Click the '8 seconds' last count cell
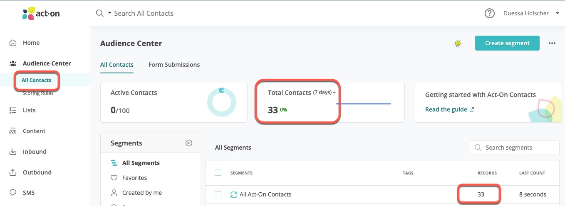This screenshot has height=206, width=565. tap(533, 194)
